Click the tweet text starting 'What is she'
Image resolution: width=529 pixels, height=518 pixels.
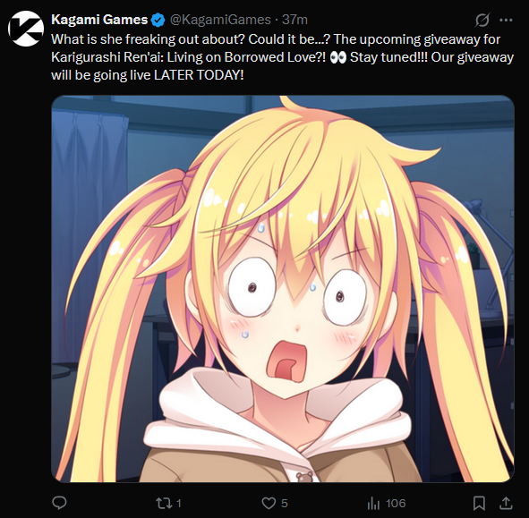[x=282, y=57]
